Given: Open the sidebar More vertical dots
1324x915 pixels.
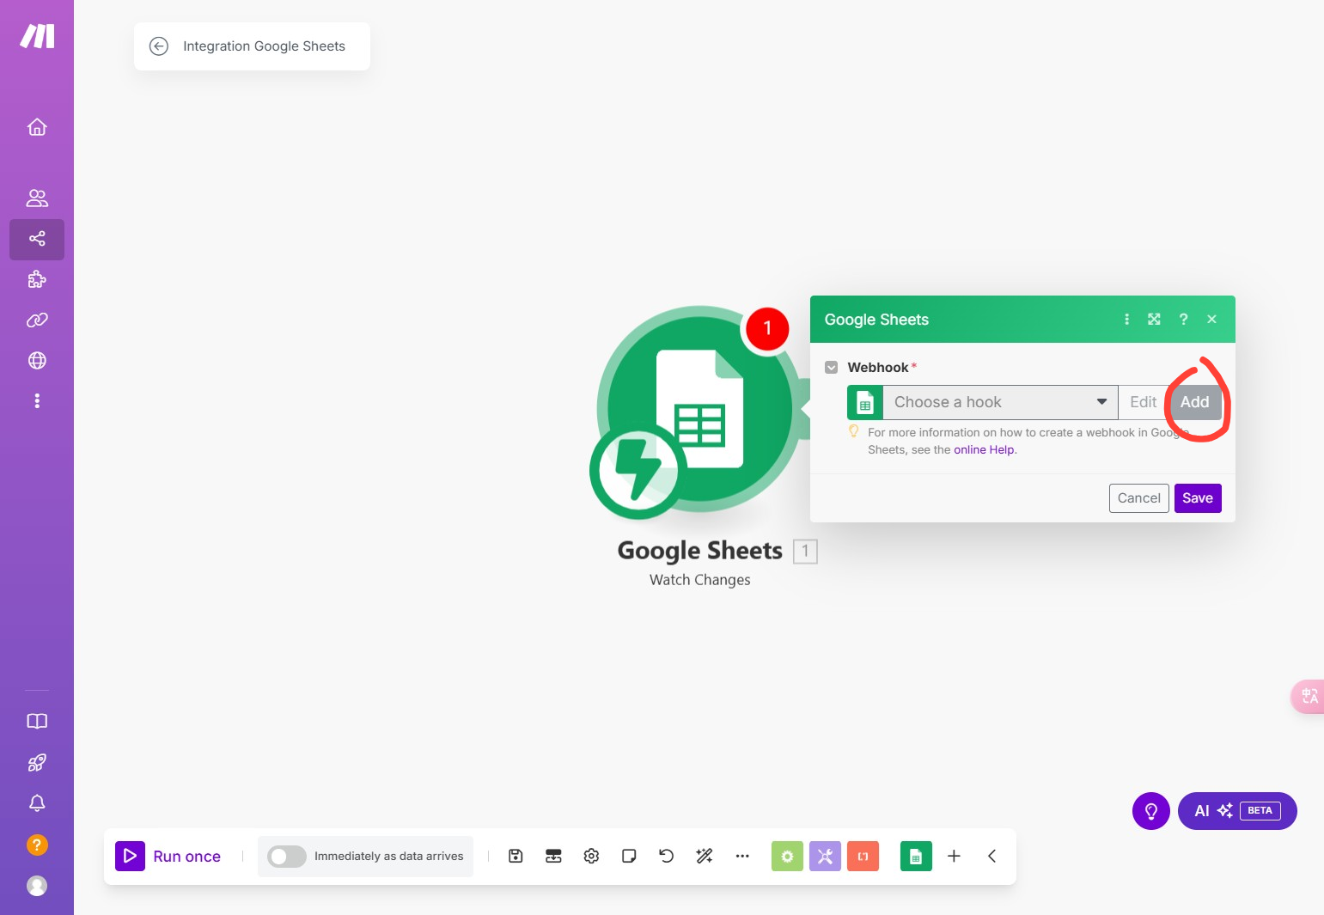Looking at the screenshot, I should 37,400.
